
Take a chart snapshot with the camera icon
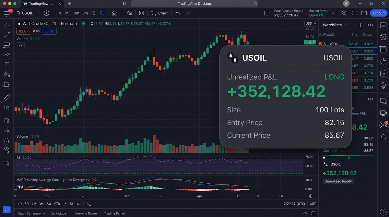click(x=364, y=13)
